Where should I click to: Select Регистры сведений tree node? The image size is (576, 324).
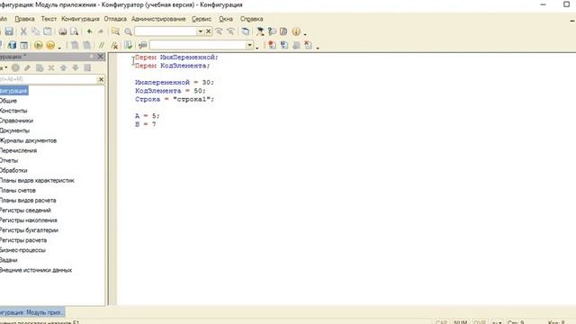click(25, 210)
